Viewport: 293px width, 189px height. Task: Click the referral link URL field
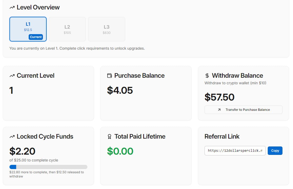coord(235,151)
